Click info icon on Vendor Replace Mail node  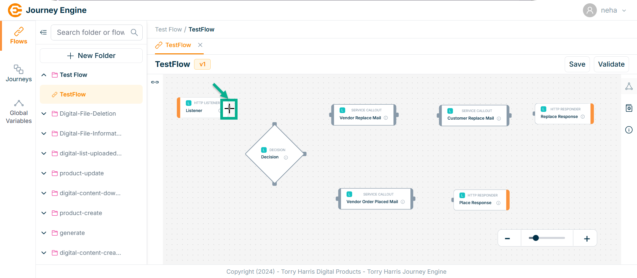(386, 118)
